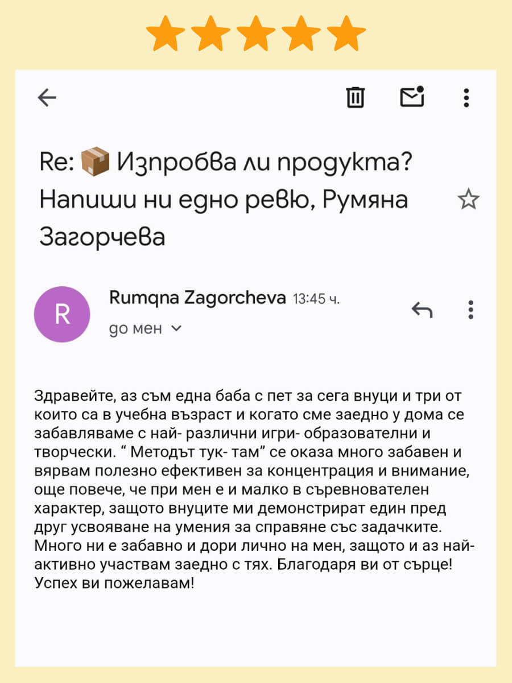
Task: Open sender name Rumqna Zagorcheva
Action: pyautogui.click(x=197, y=298)
